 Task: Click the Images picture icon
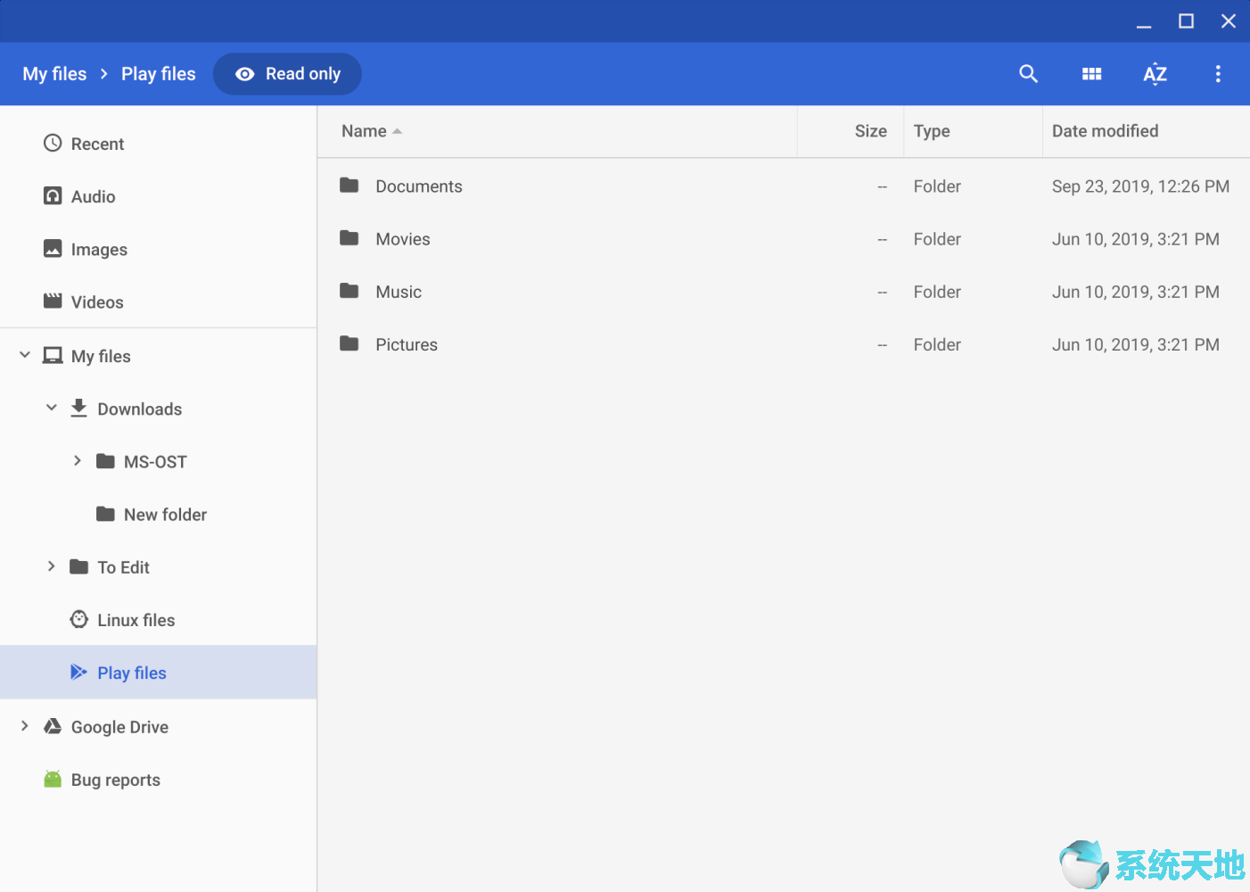click(53, 248)
